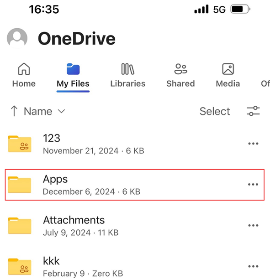Open more options for Apps folder
This screenshot has height=279, width=270.
coord(253,185)
